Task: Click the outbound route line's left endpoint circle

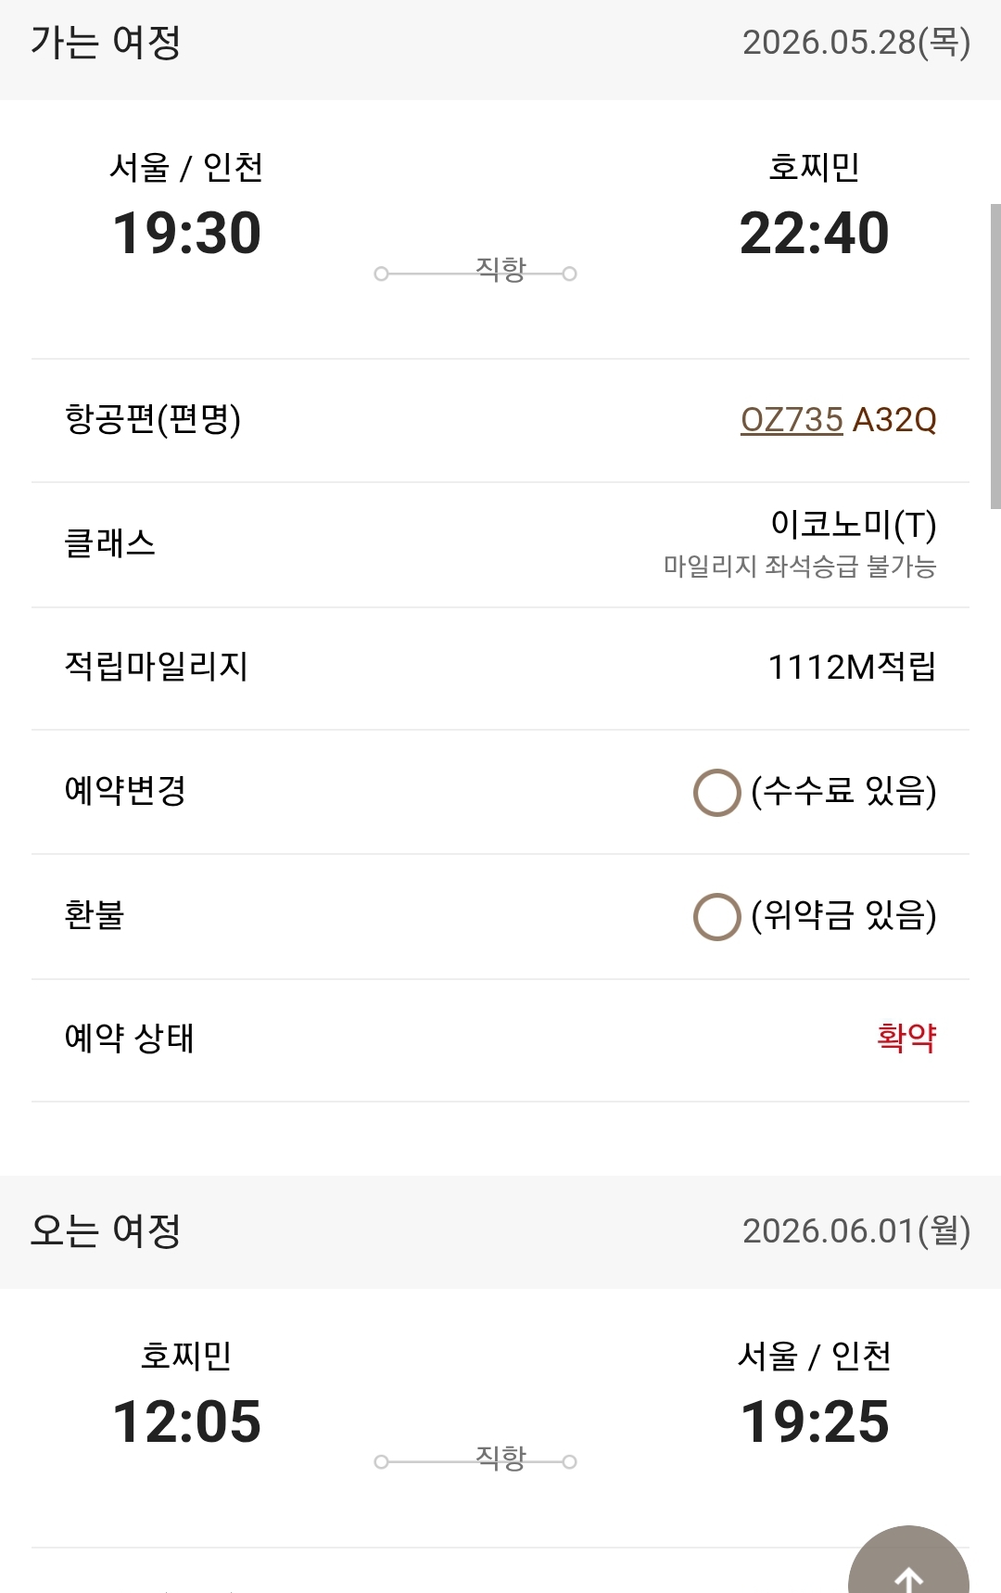Action: tap(381, 274)
